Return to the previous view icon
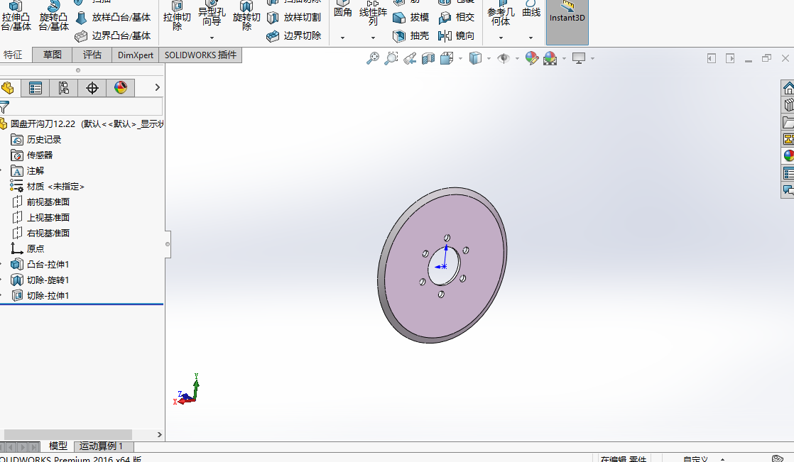 click(410, 59)
